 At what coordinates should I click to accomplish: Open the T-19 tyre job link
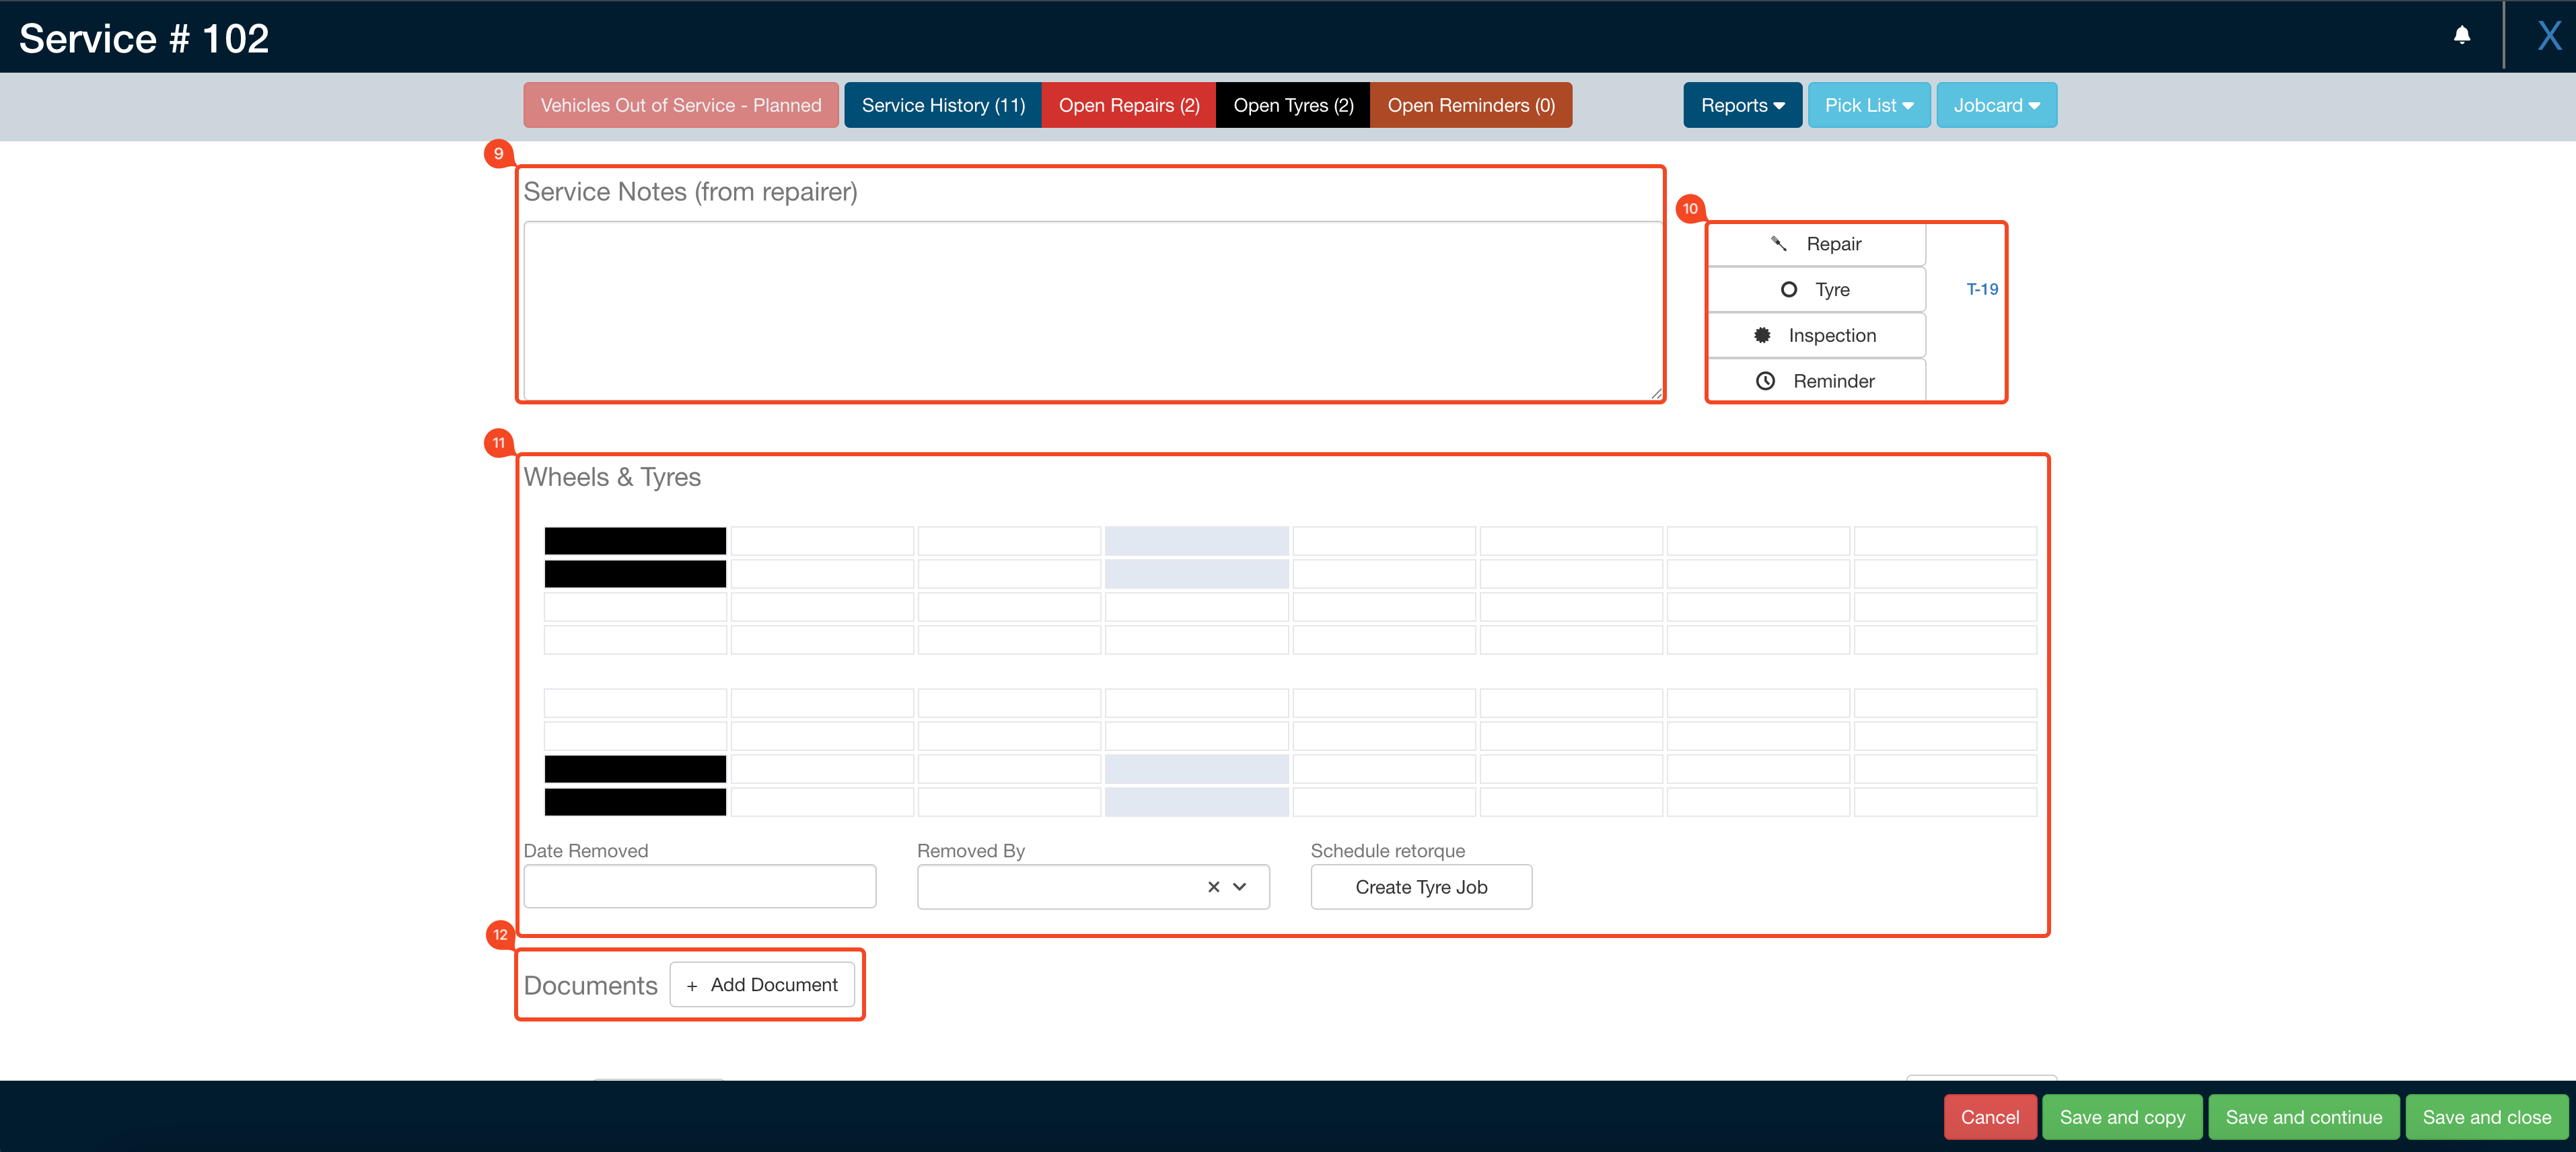(1982, 289)
